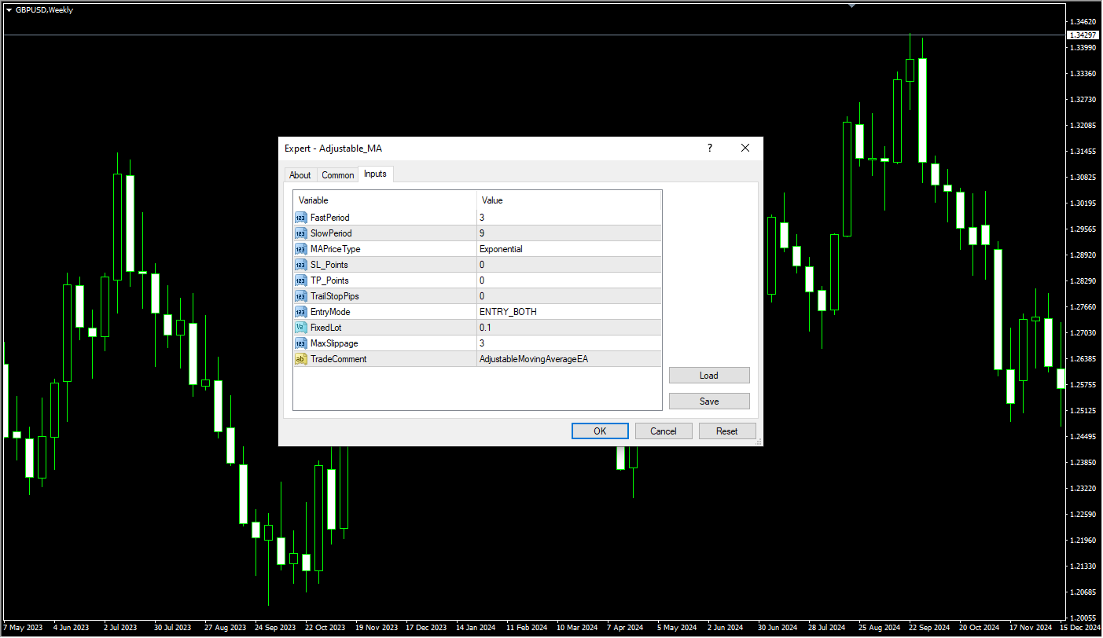Edit the FastPeriod value field
The height and width of the screenshot is (638, 1103).
(x=568, y=218)
